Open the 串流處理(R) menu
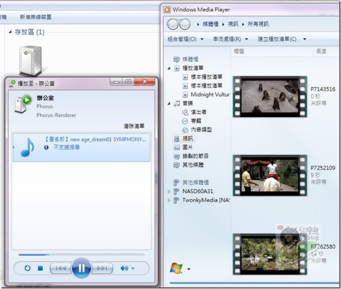 [x=230, y=39]
